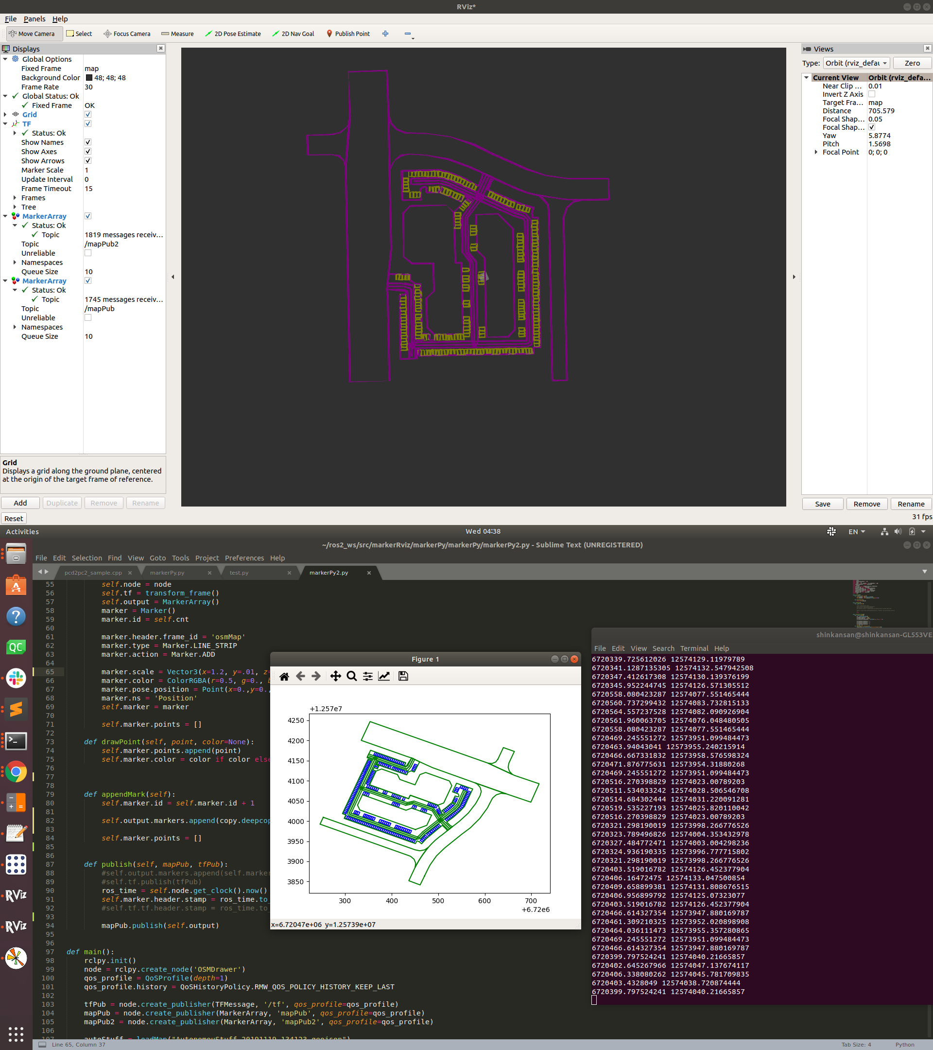Image resolution: width=933 pixels, height=1050 pixels.
Task: Click the Add display button
Action: (x=20, y=503)
